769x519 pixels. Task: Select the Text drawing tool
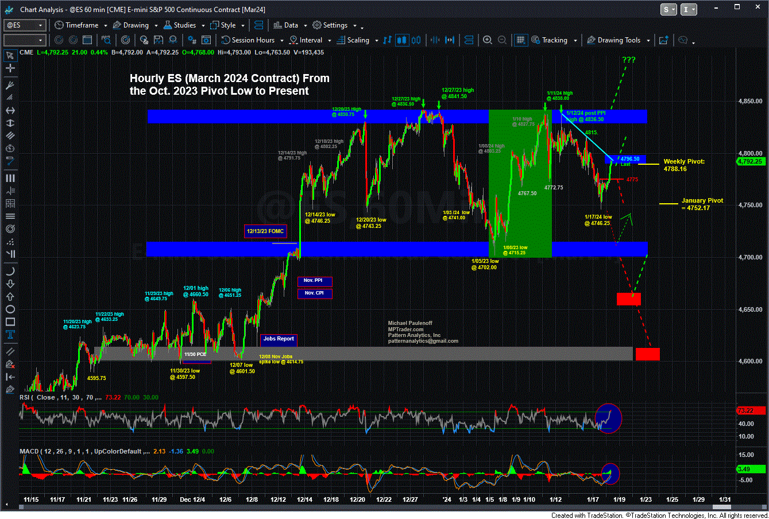click(x=10, y=334)
